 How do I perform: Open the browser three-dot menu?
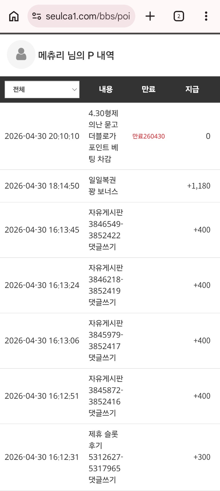click(x=206, y=16)
